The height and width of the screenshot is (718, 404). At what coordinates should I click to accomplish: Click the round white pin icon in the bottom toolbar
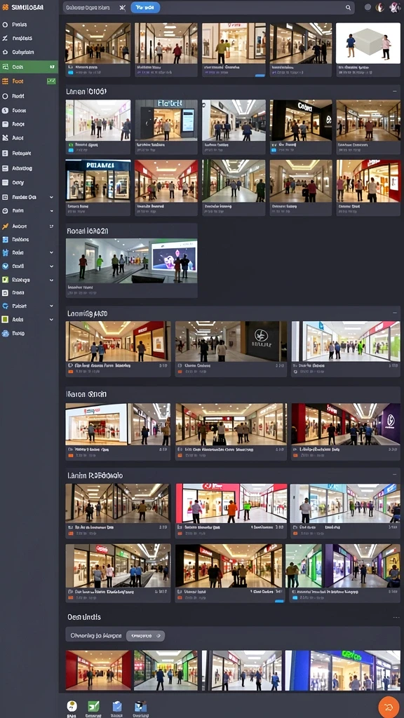(x=72, y=705)
